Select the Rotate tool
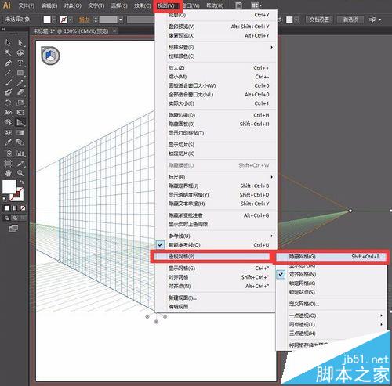The height and width of the screenshot is (386, 392). [8, 103]
